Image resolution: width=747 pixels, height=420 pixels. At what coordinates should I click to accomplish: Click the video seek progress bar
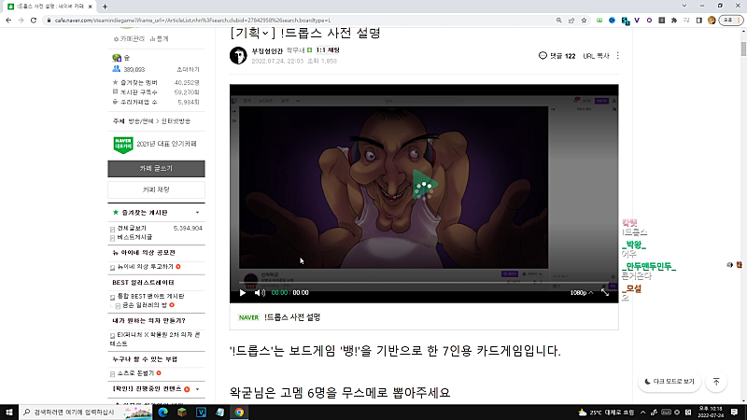click(x=424, y=283)
